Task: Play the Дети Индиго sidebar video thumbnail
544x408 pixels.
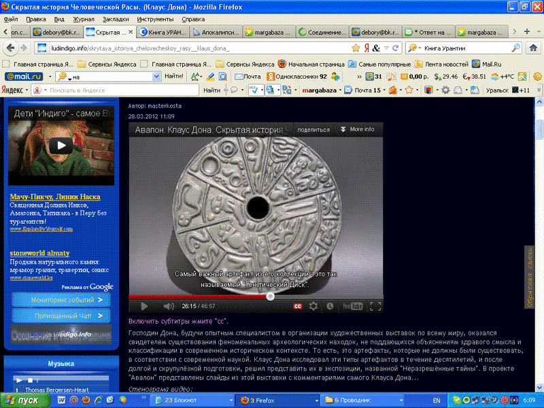Action: (x=61, y=146)
